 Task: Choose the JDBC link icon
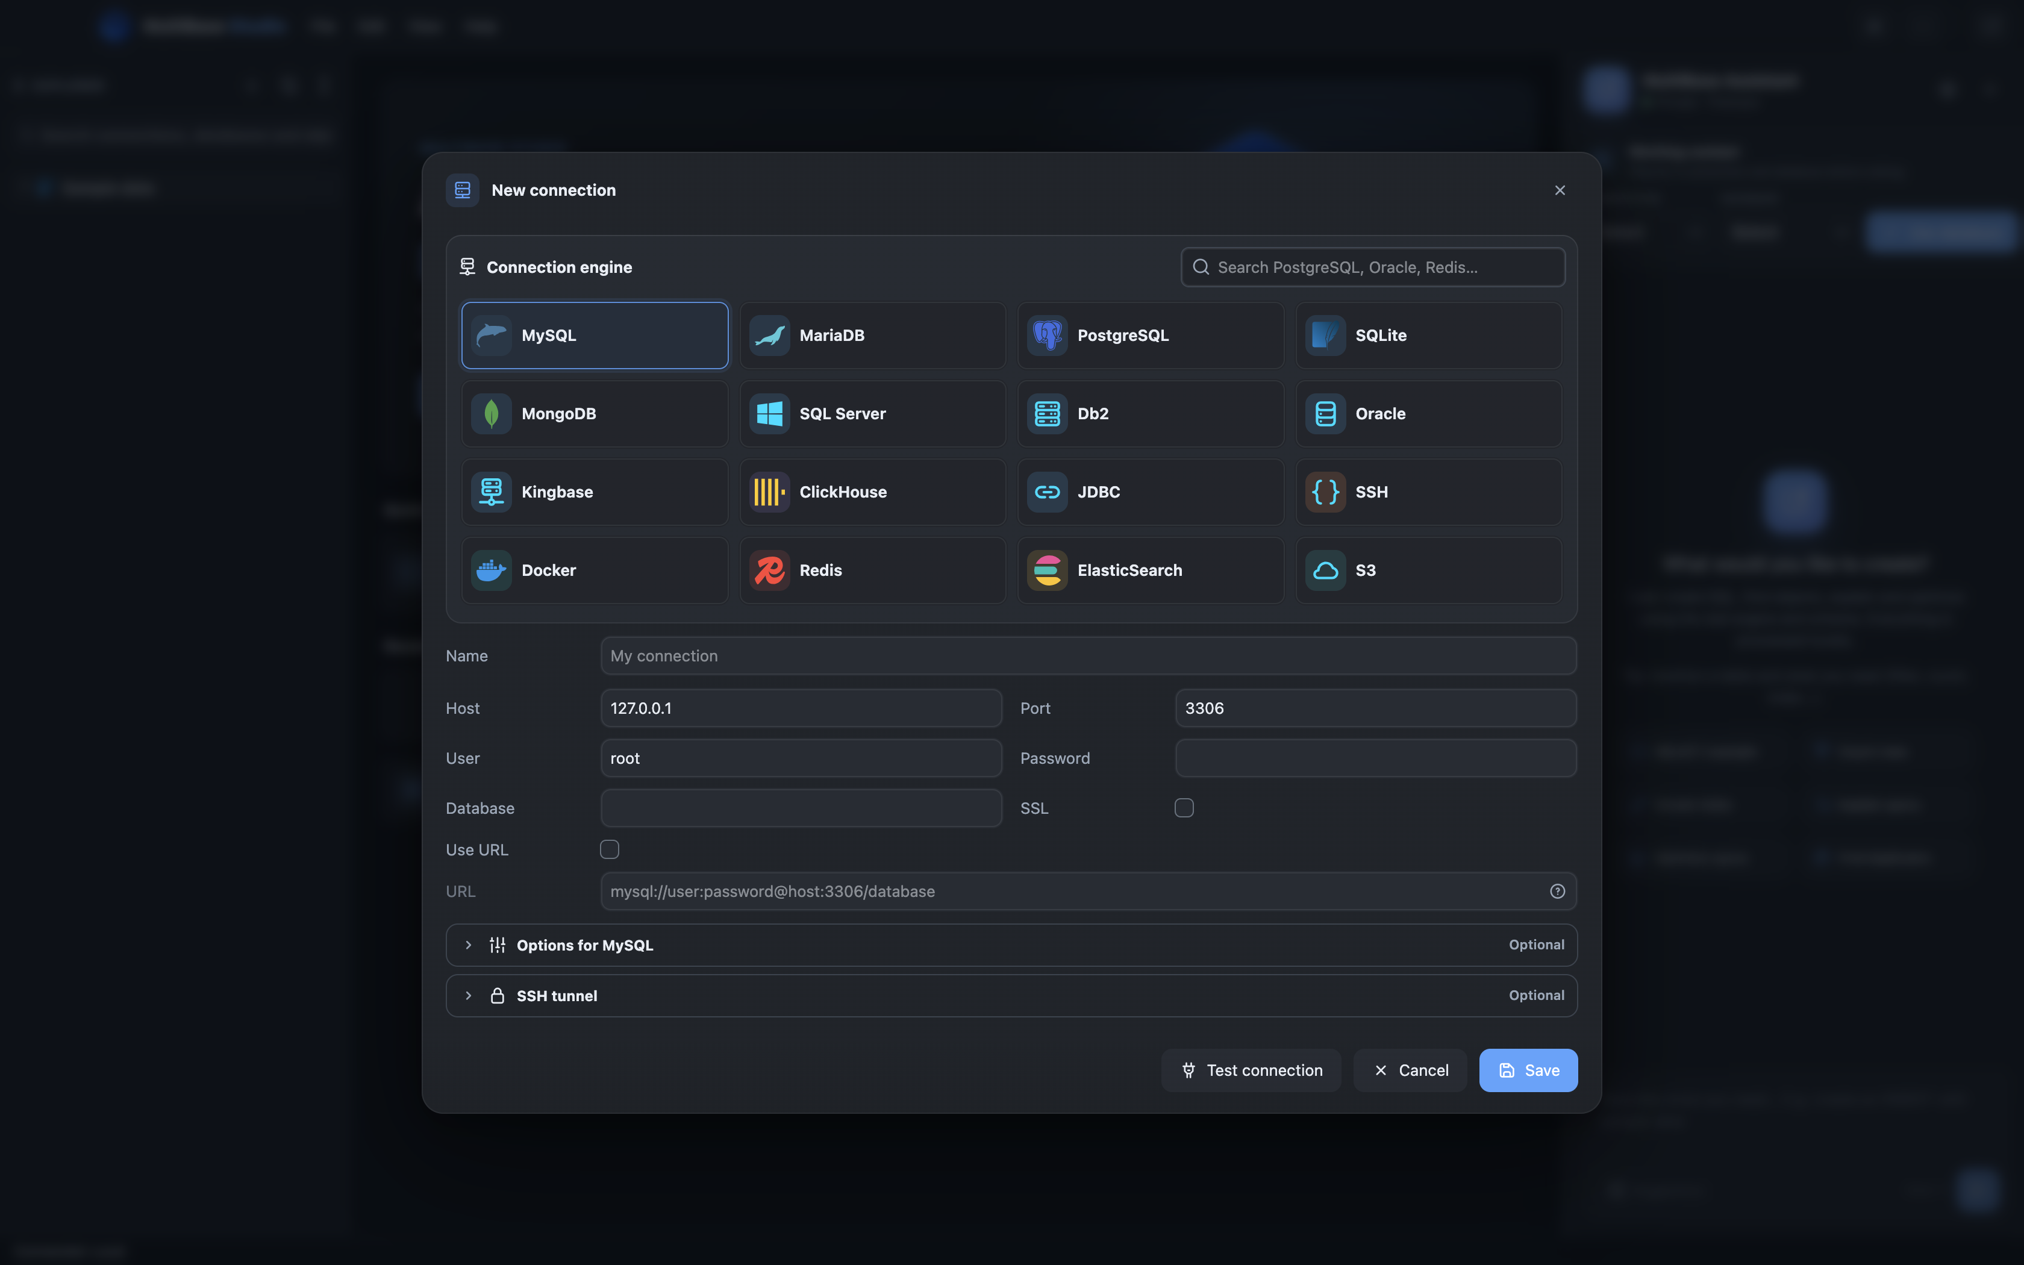1047,492
